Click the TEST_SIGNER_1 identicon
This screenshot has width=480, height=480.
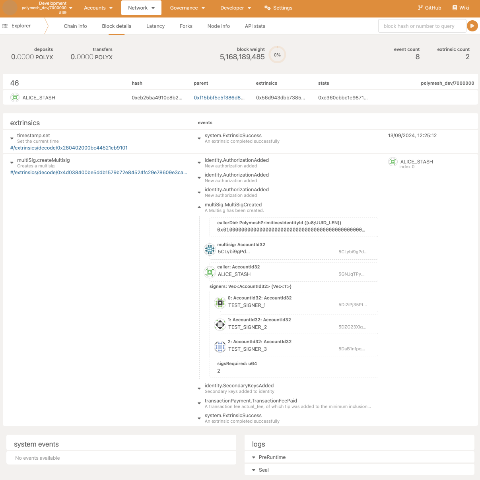[x=220, y=303]
